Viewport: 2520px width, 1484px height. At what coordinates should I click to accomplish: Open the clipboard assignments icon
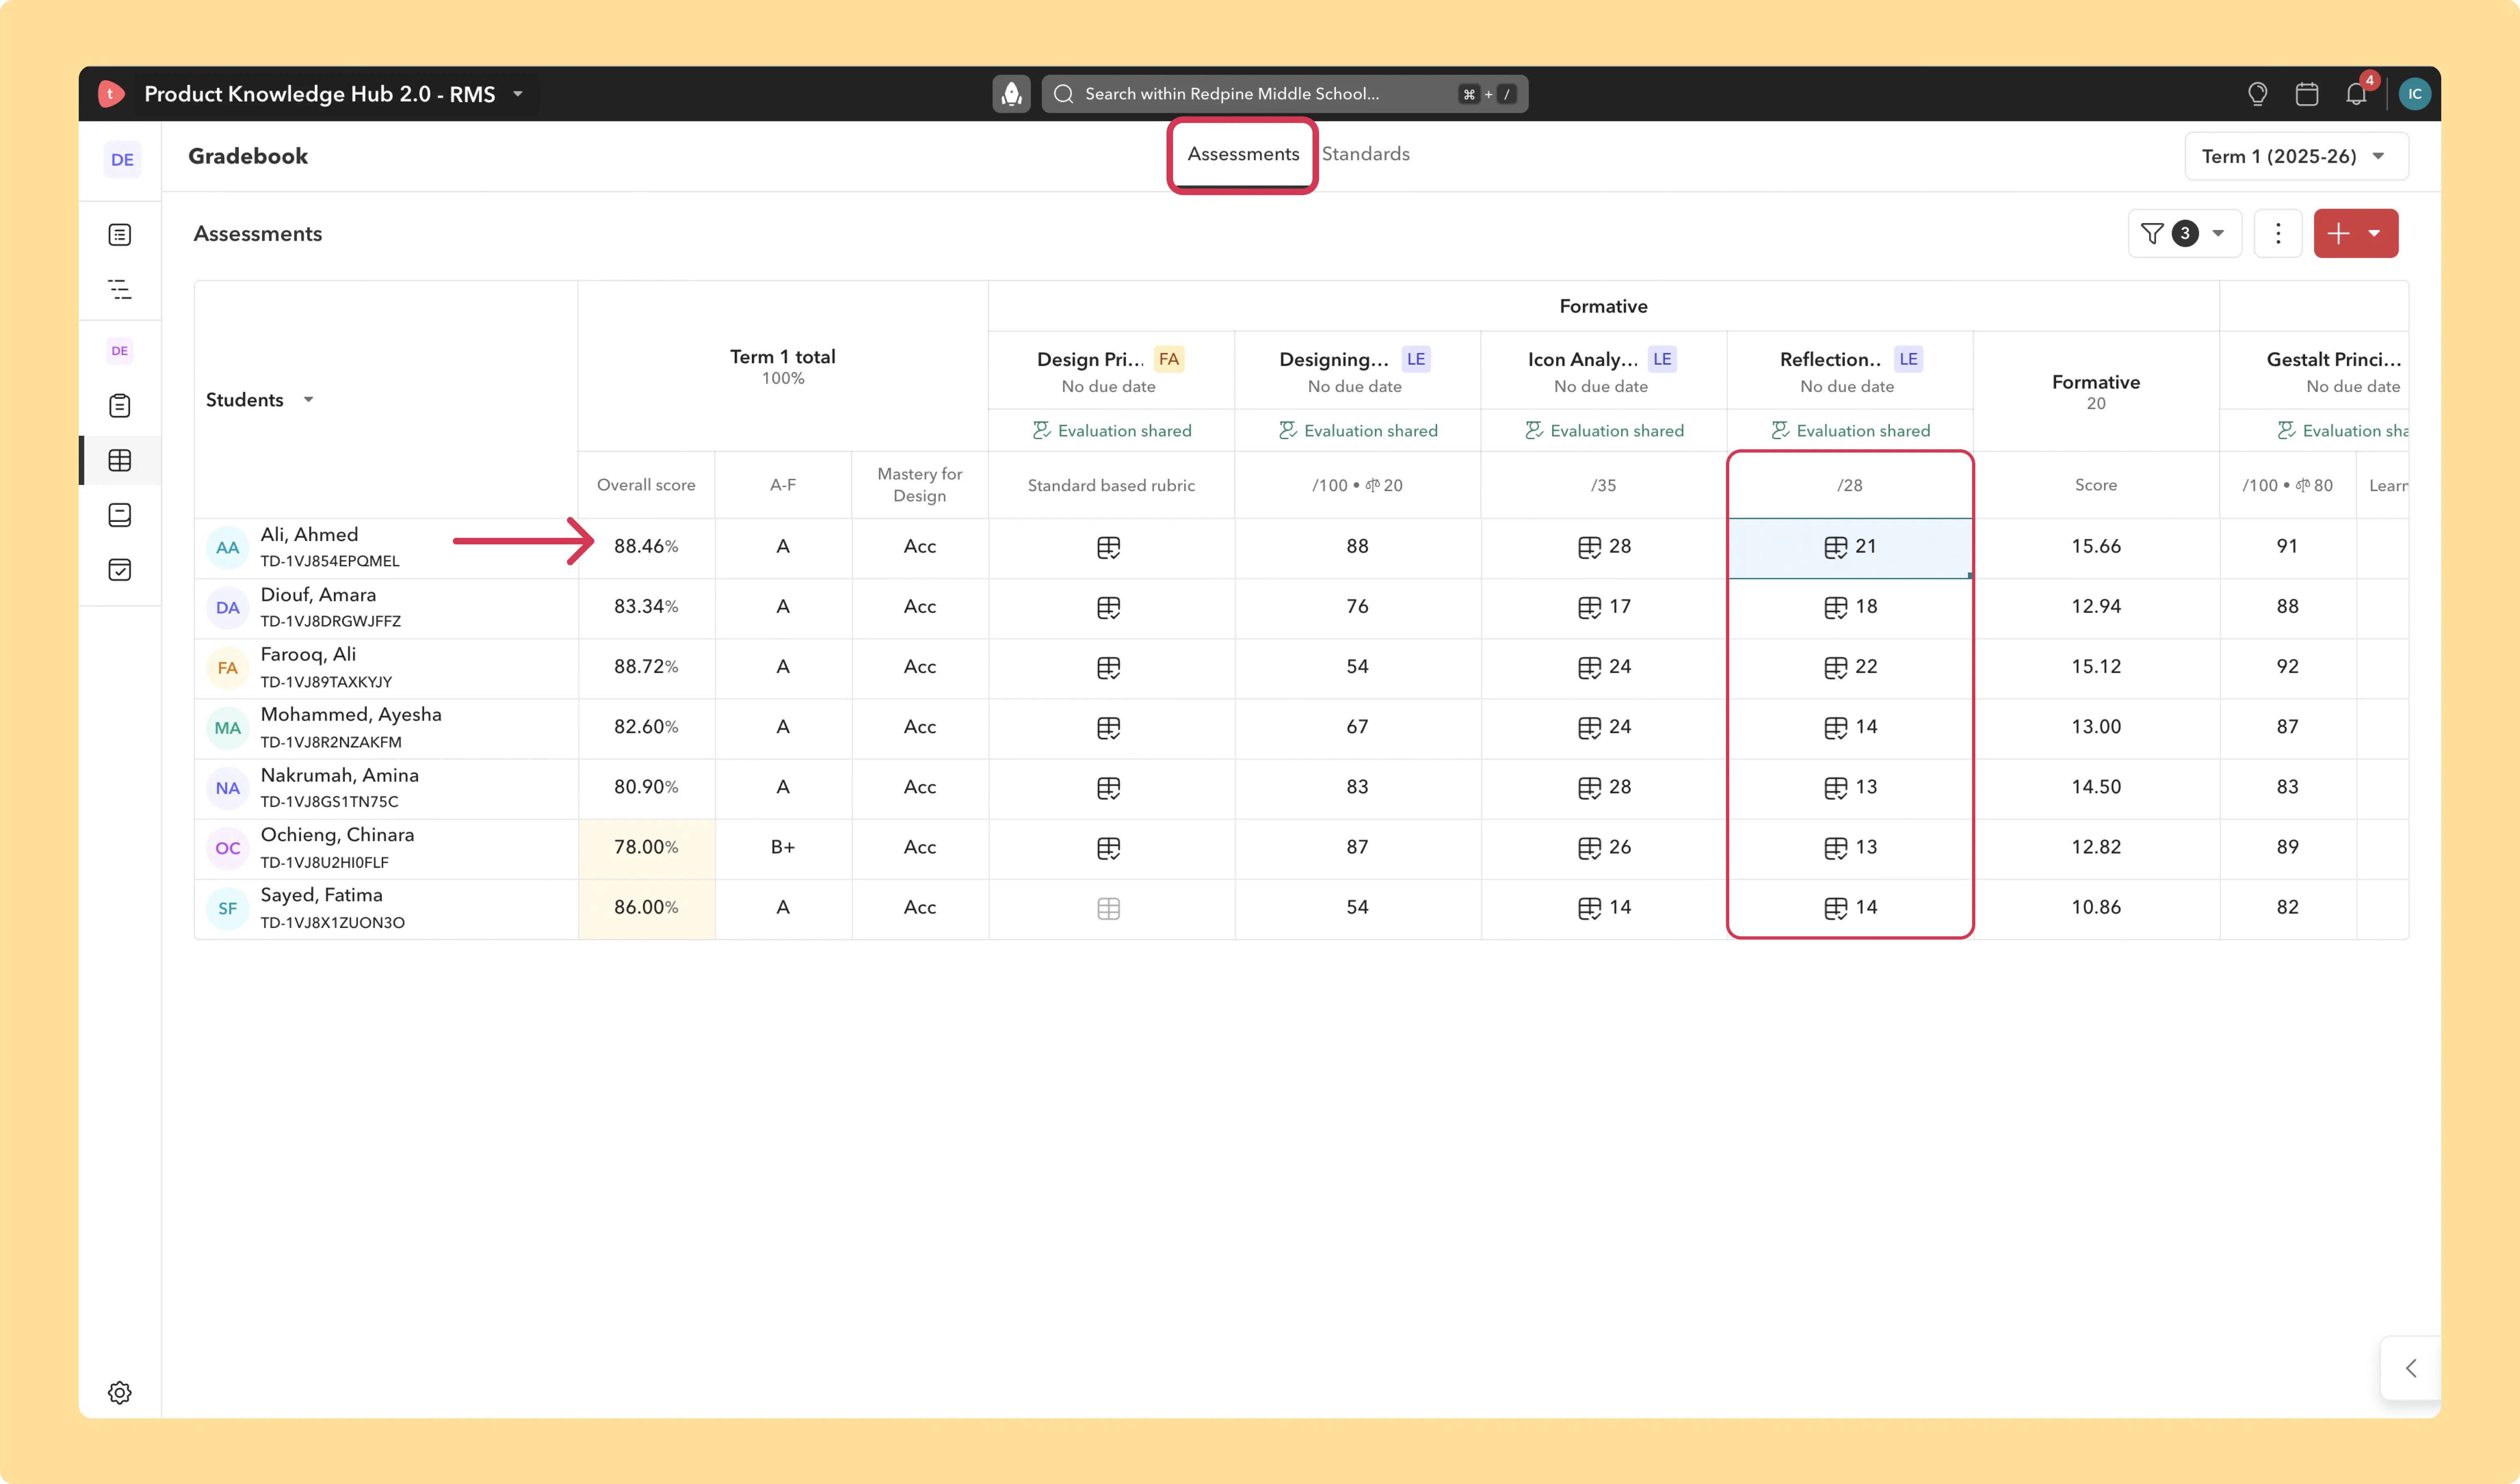tap(120, 406)
